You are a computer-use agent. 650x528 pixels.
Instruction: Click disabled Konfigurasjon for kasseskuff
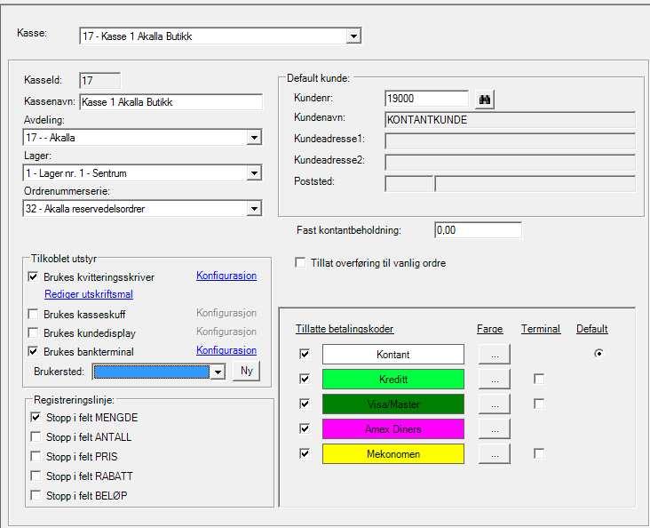click(226, 313)
